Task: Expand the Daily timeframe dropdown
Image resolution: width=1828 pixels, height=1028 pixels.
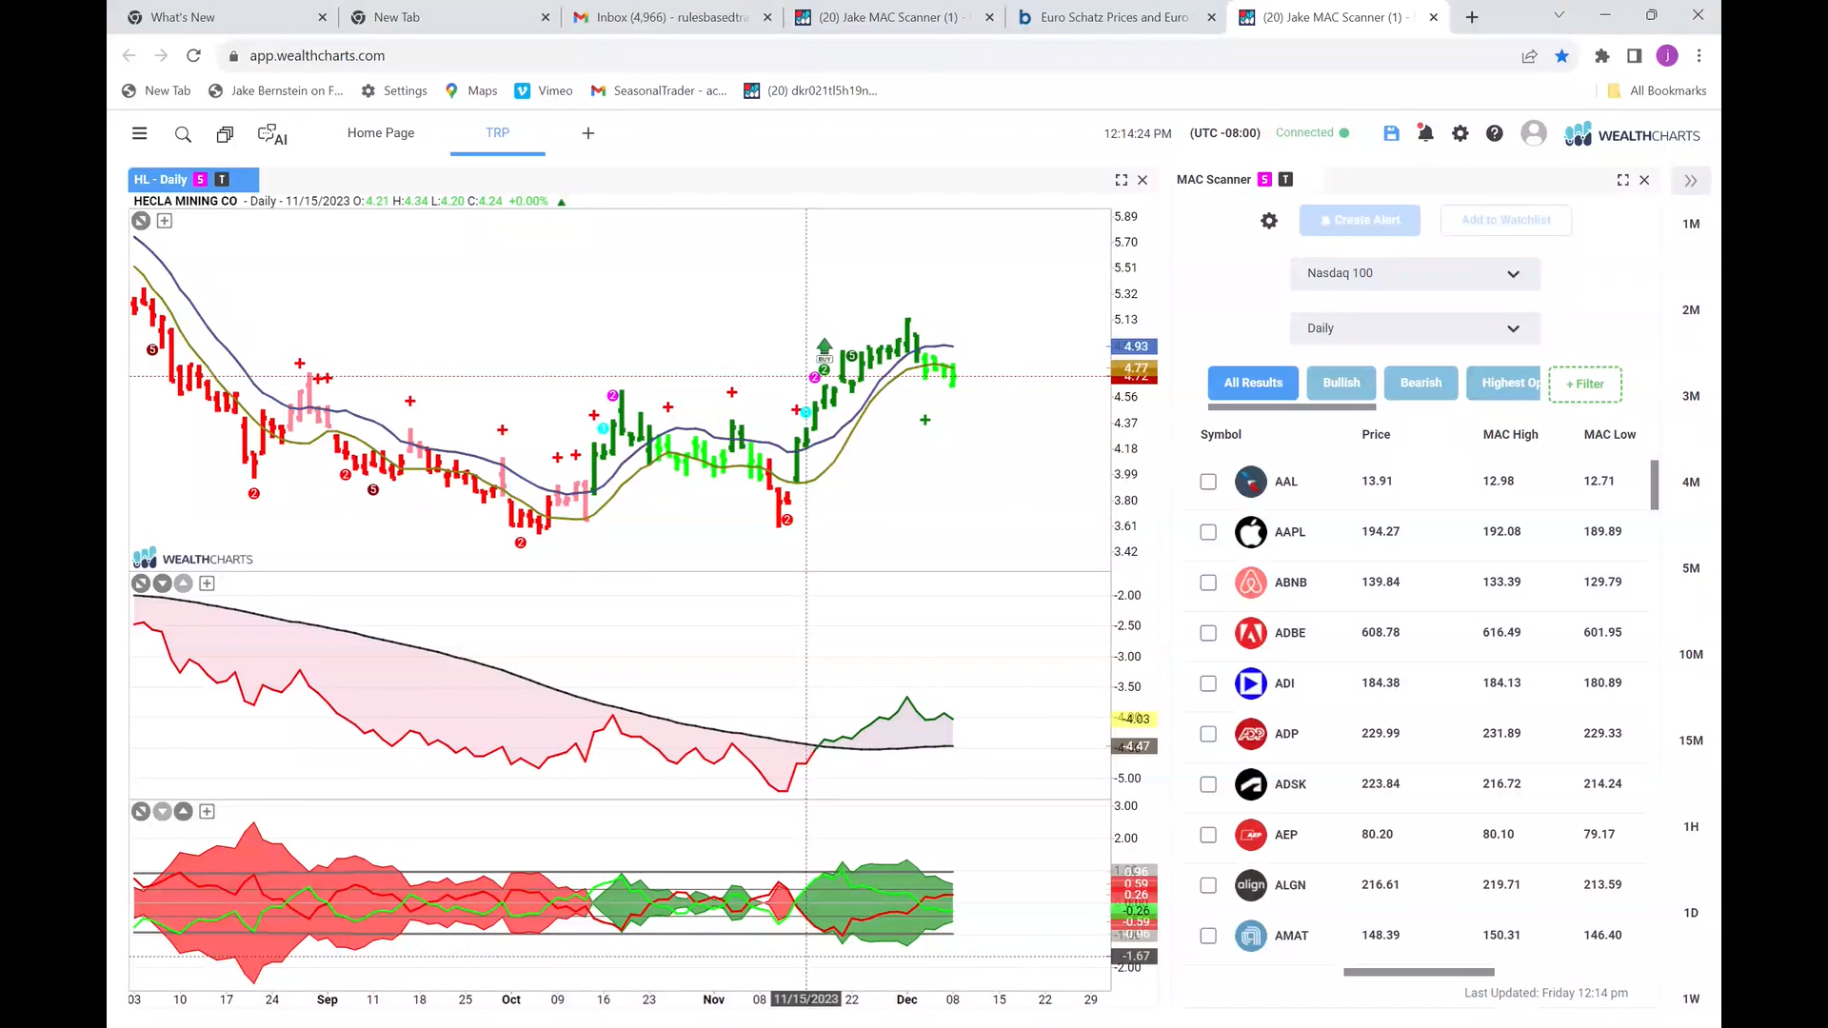Action: [x=1415, y=328]
